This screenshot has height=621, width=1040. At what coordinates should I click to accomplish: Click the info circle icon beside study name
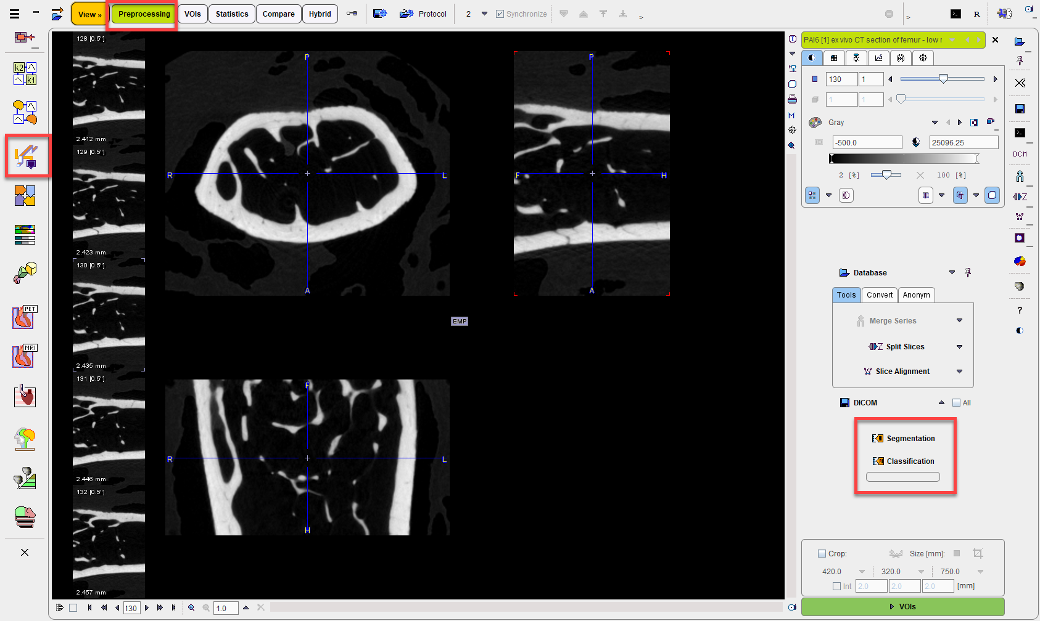tap(793, 39)
